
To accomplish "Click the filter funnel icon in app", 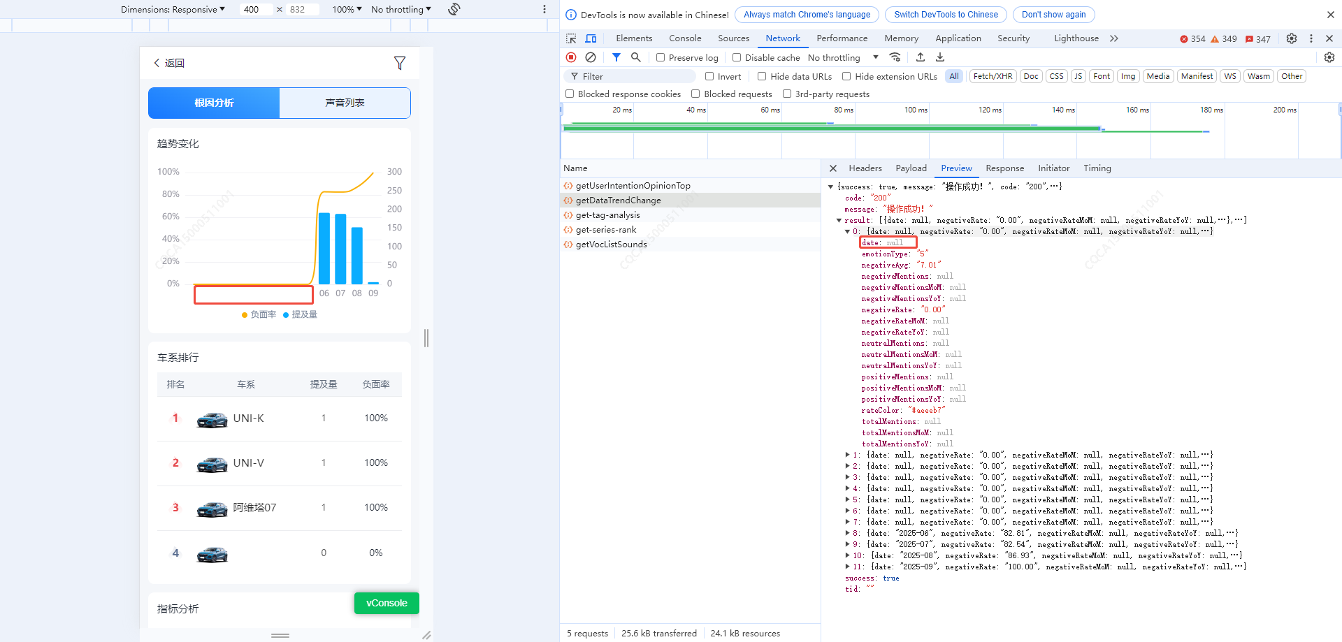I will click(x=400, y=63).
